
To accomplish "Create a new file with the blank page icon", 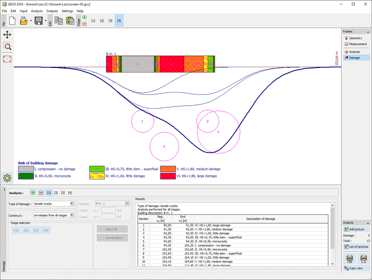I will 12,21.
